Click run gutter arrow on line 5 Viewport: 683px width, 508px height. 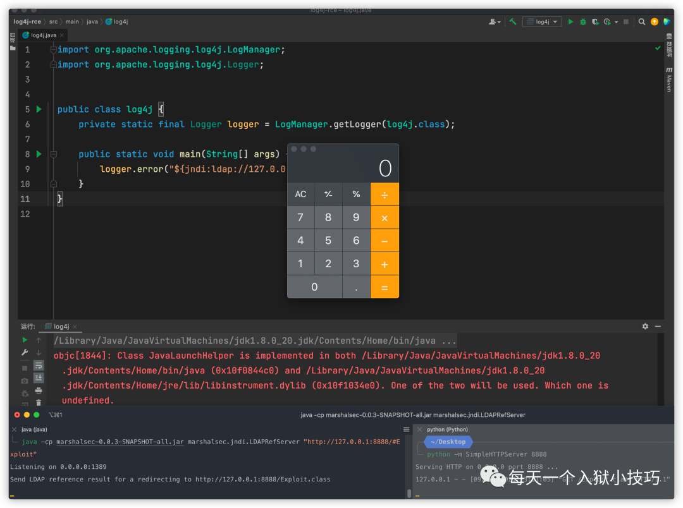[39, 109]
